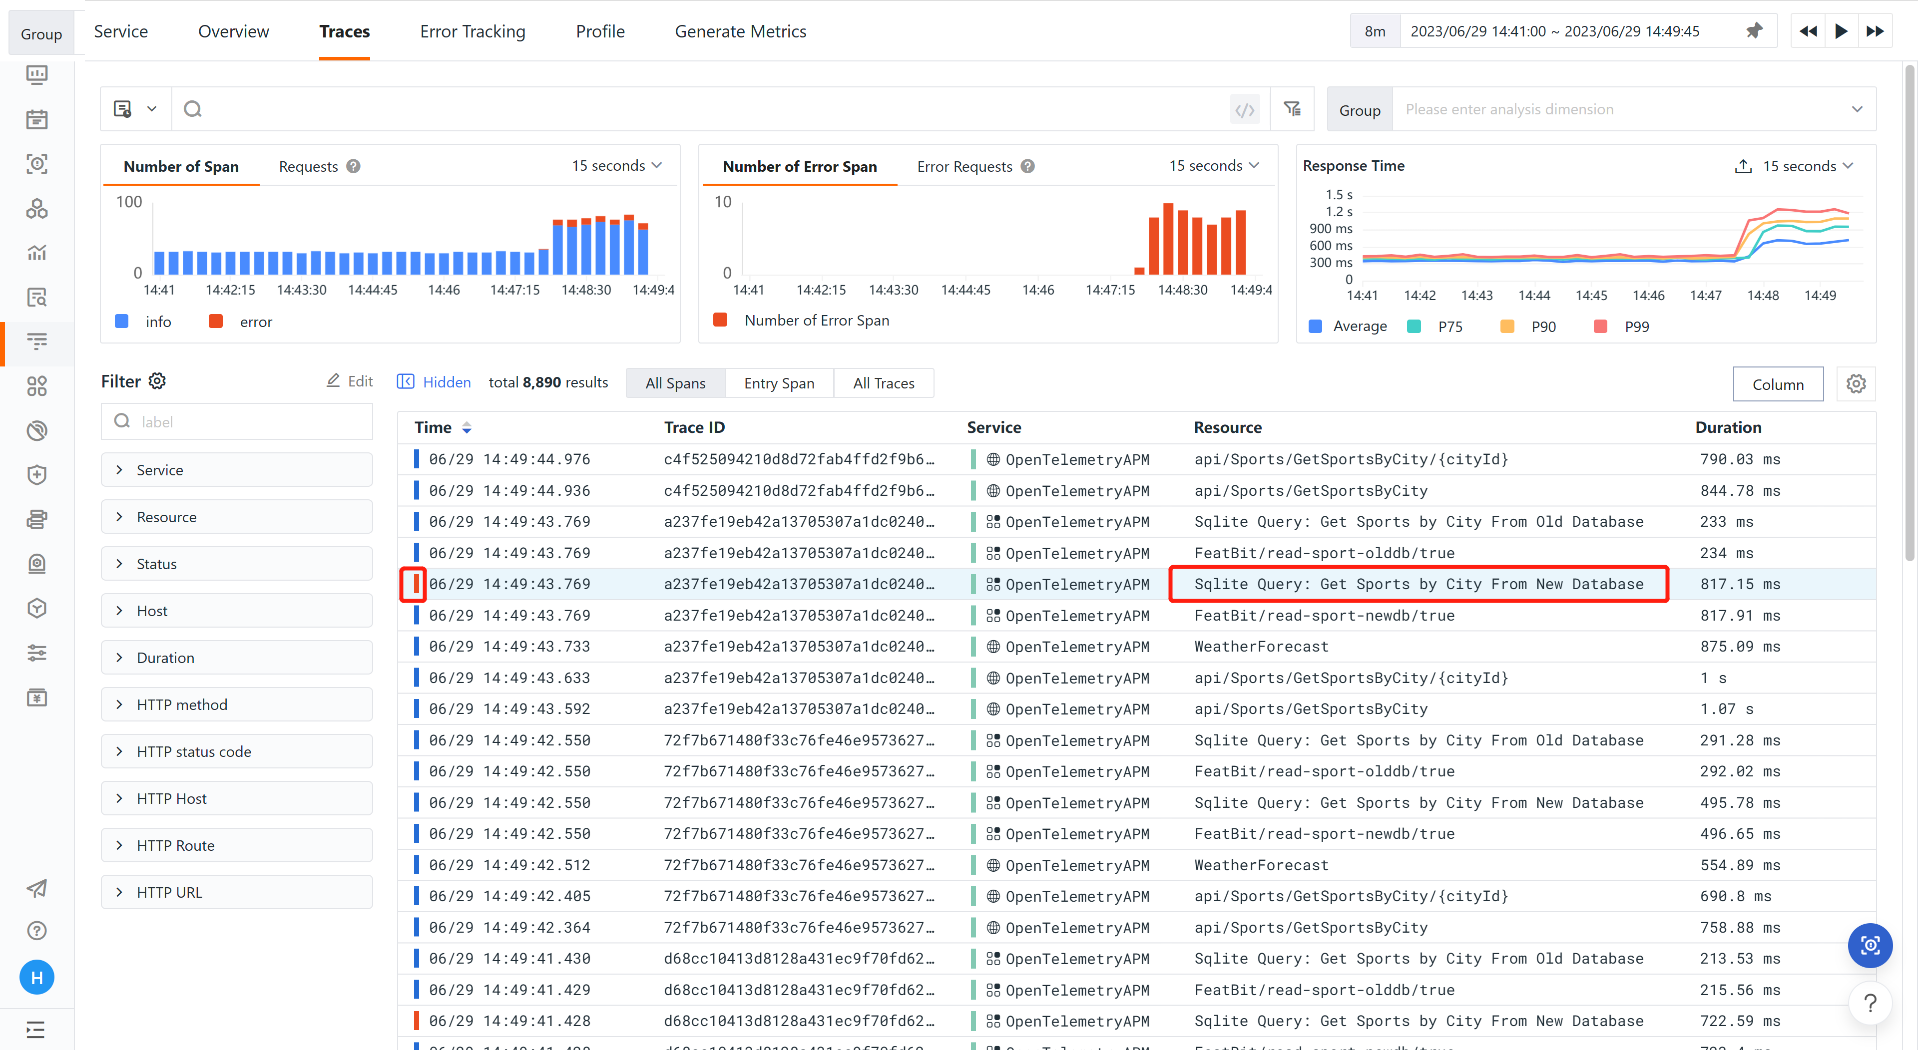The image size is (1918, 1050).
Task: Switch to the Error Requests tab
Action: (x=964, y=167)
